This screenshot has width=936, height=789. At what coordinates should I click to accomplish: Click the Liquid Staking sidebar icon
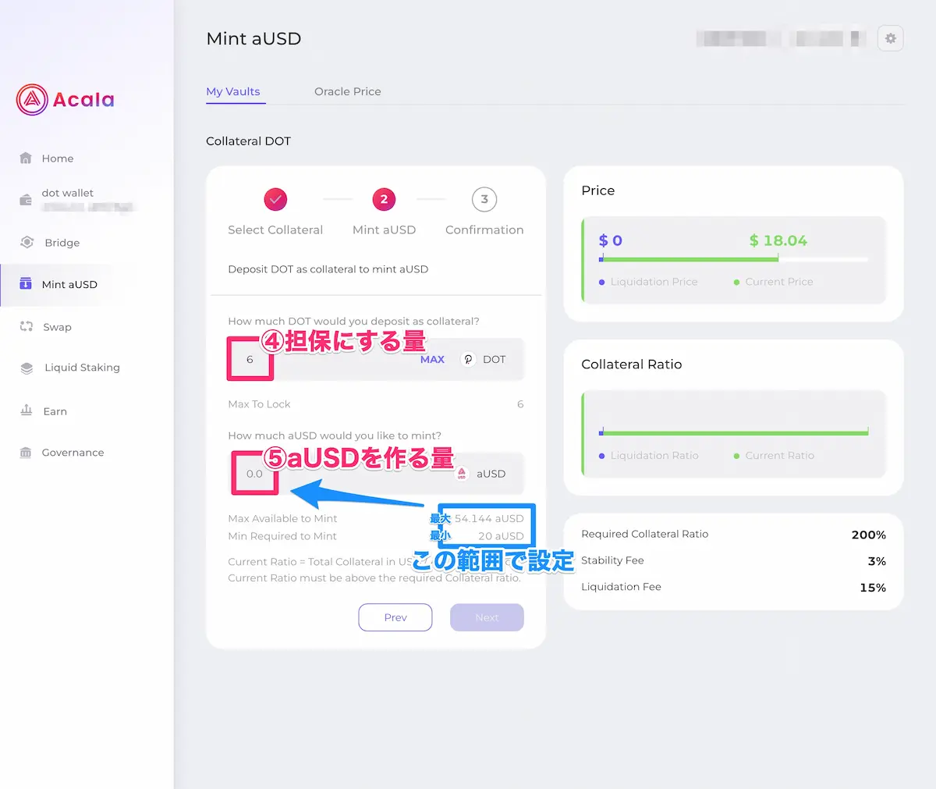tap(27, 368)
